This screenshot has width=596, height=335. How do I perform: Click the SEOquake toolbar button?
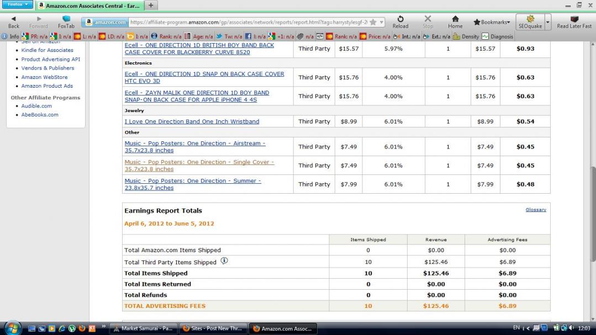(530, 22)
